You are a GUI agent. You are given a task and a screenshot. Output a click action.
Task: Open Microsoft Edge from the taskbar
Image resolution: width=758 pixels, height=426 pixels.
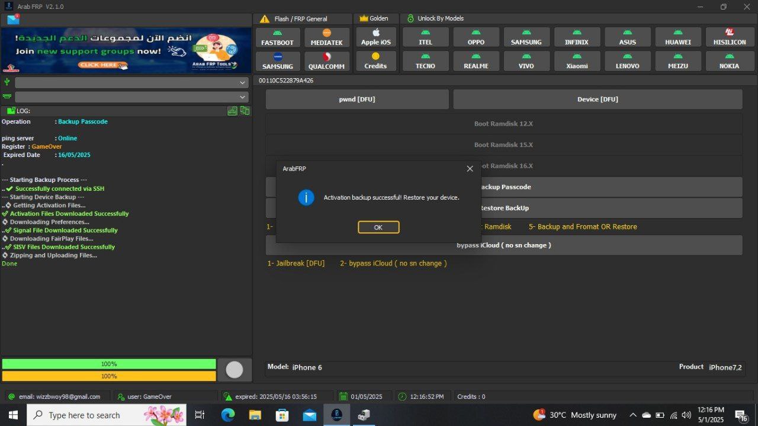[228, 415]
